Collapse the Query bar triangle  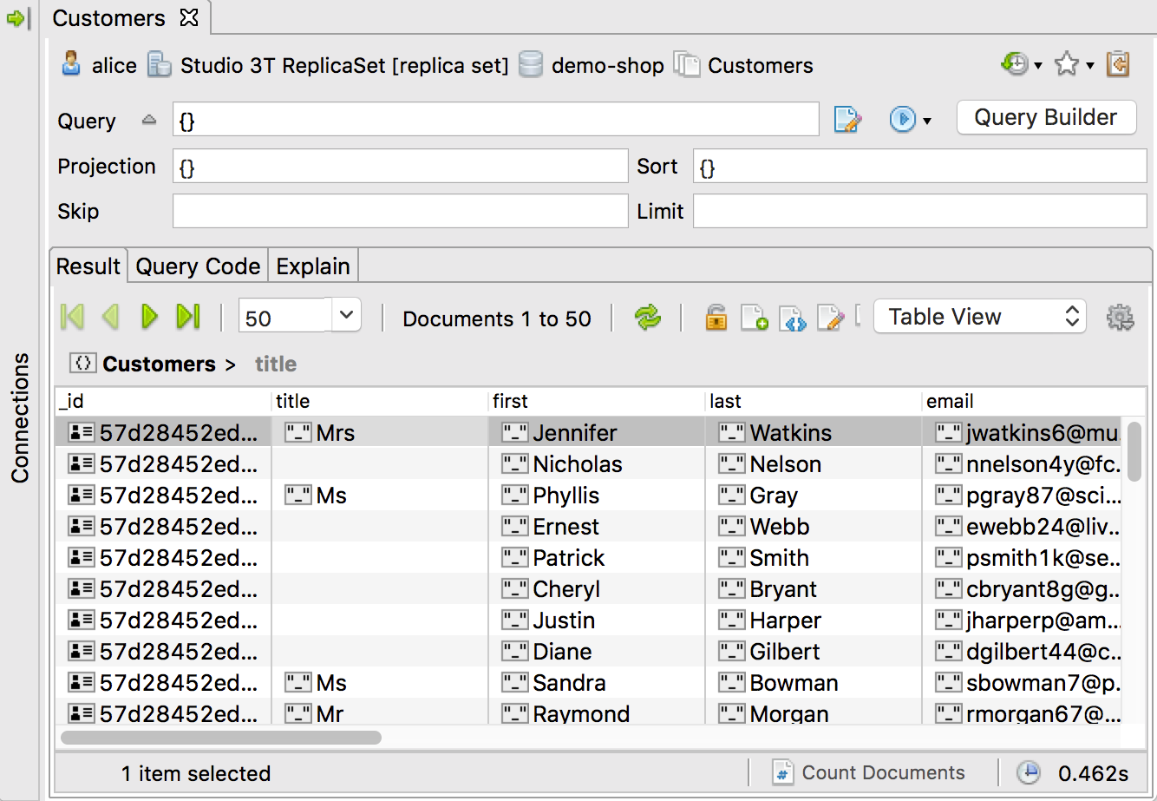pyautogui.click(x=149, y=120)
